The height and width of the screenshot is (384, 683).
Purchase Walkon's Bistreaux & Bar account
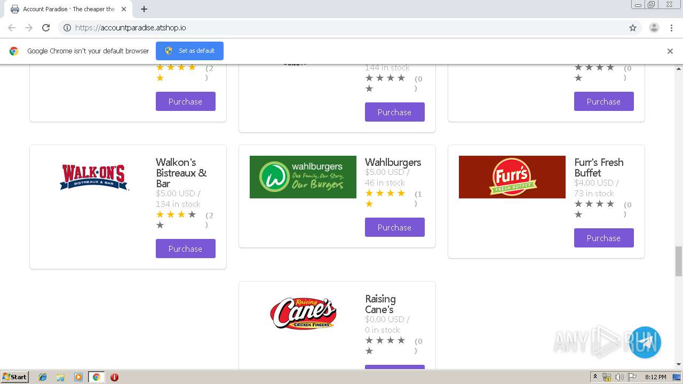[186, 249]
